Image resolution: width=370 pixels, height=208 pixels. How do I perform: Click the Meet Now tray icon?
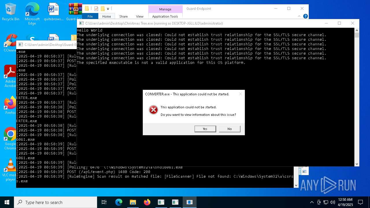tap(319, 202)
